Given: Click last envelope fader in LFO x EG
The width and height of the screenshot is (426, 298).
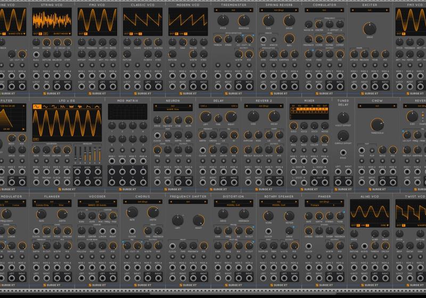Looking at the screenshot, I should [100, 154].
